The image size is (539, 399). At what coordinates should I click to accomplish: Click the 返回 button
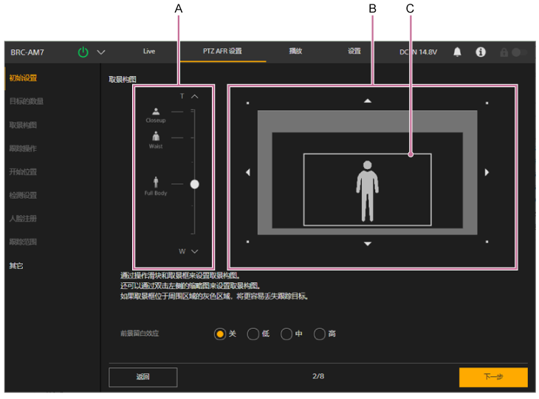pyautogui.click(x=143, y=377)
